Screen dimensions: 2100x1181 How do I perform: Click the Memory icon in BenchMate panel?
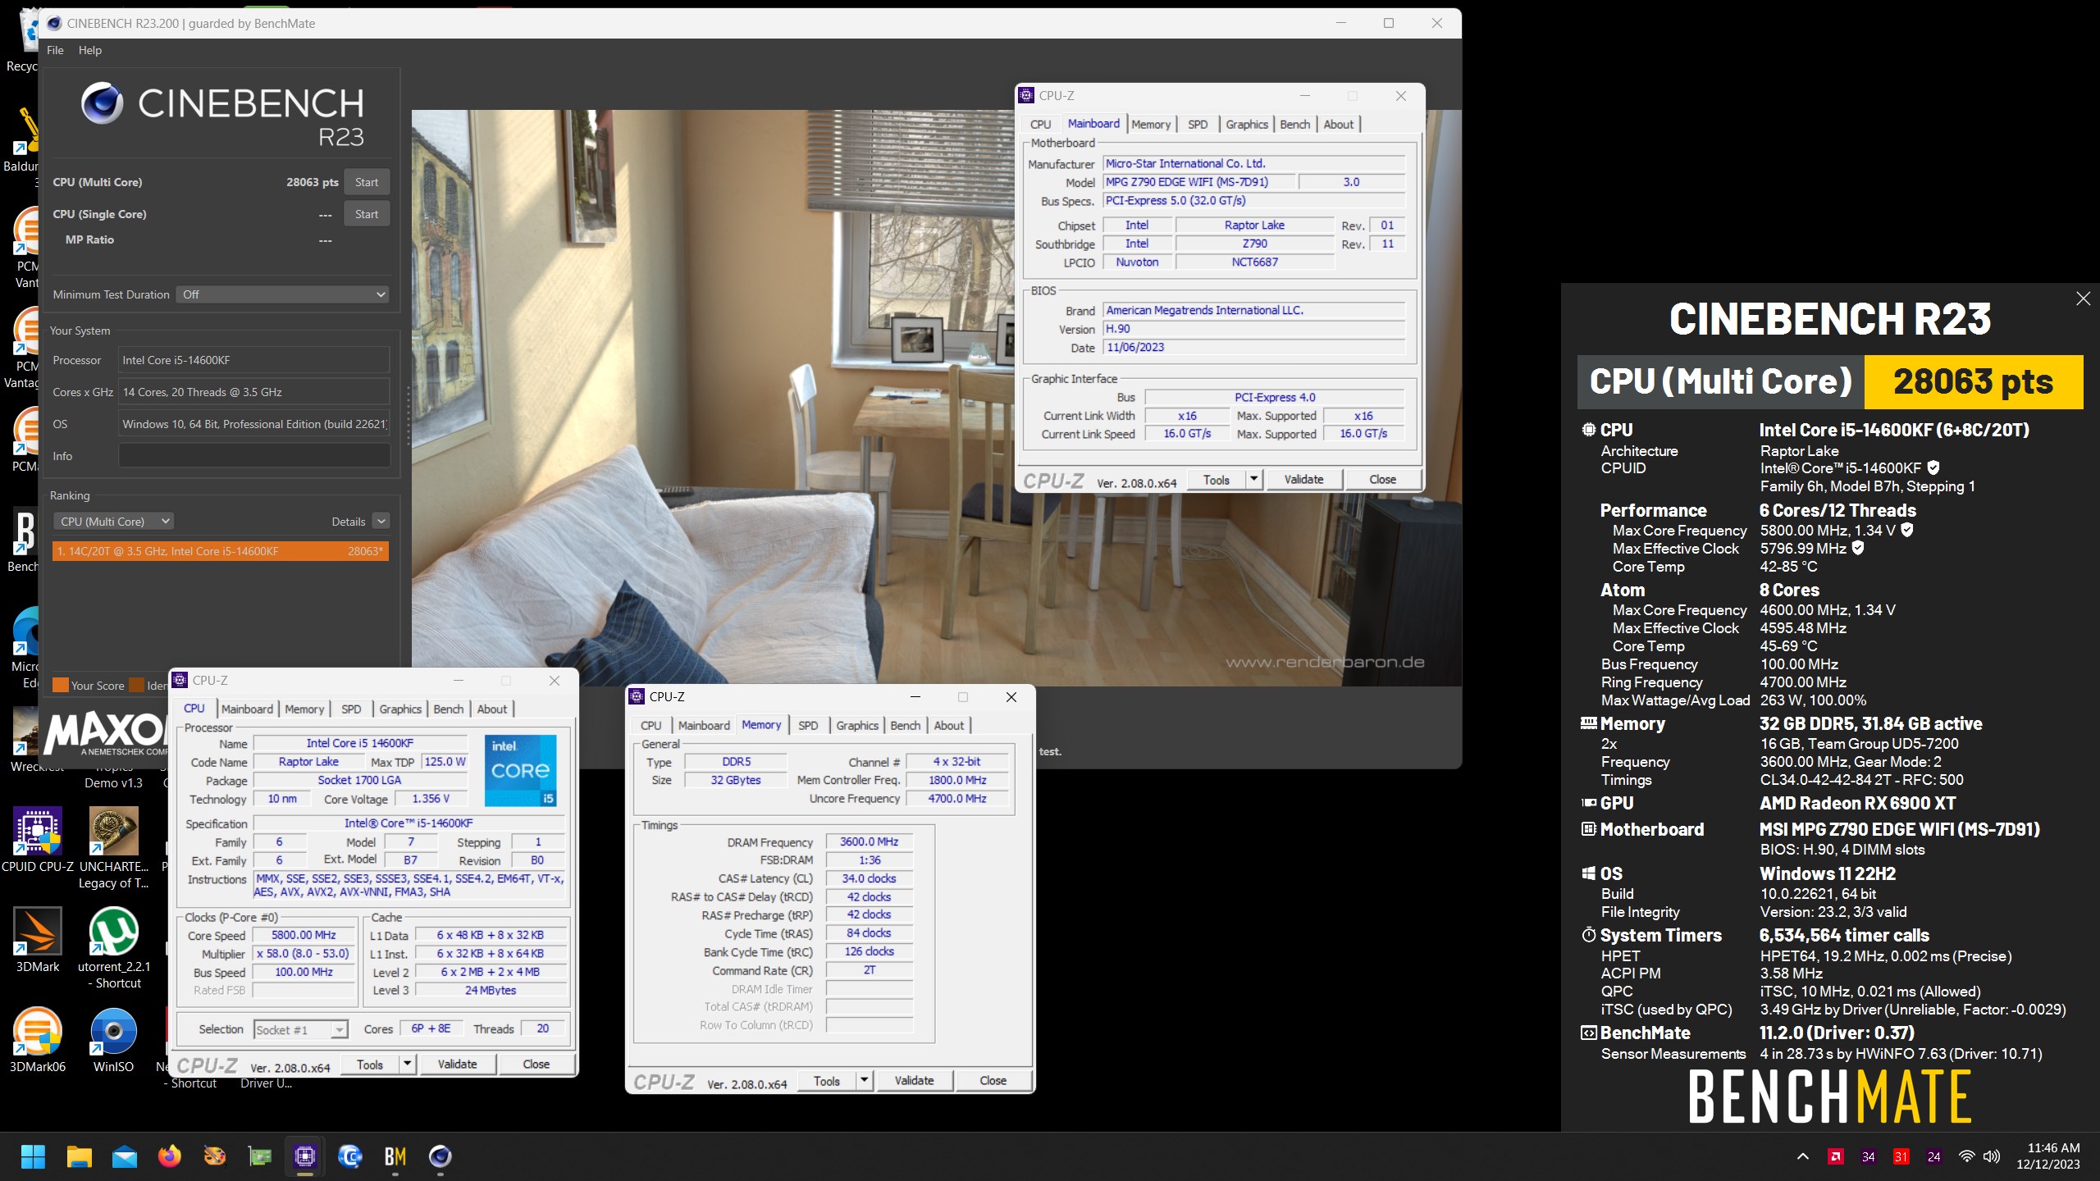pos(1589,723)
